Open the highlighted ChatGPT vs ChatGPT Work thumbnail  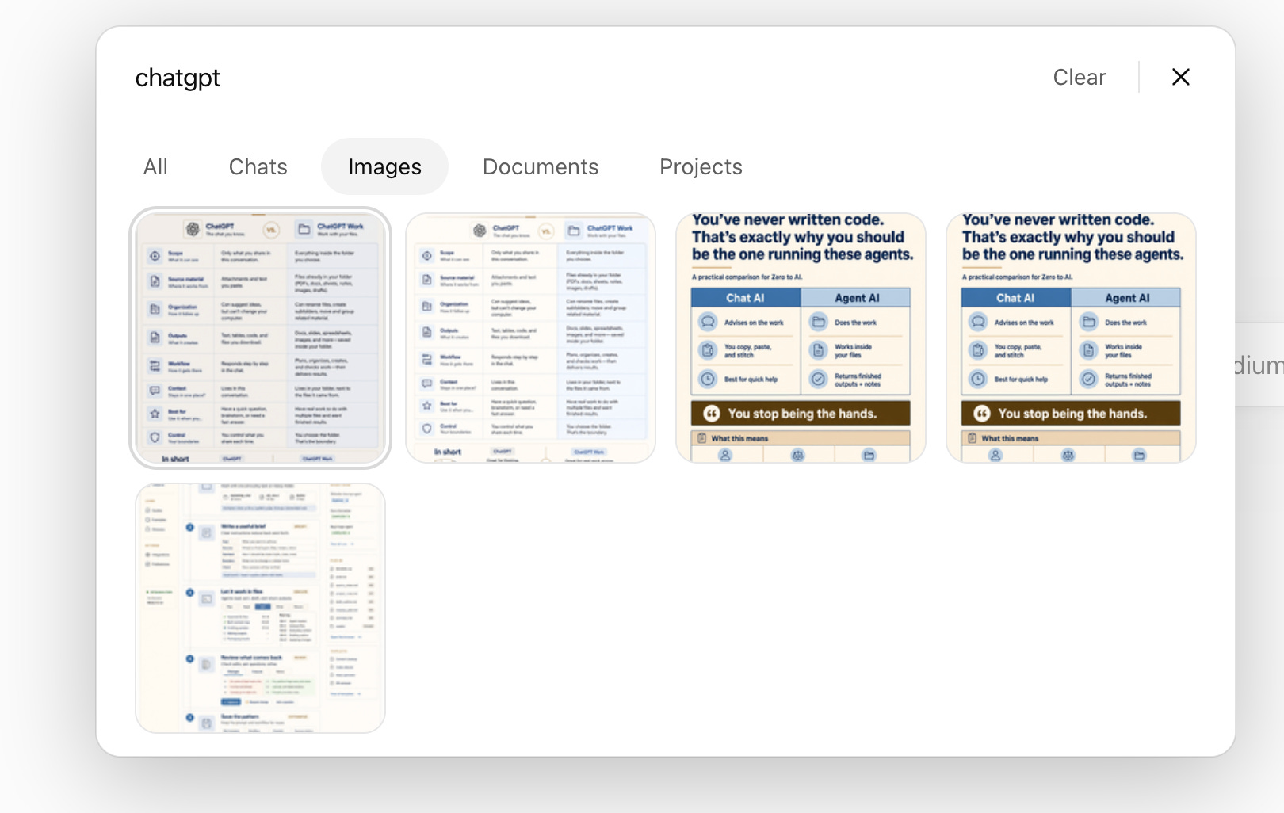[x=260, y=338]
